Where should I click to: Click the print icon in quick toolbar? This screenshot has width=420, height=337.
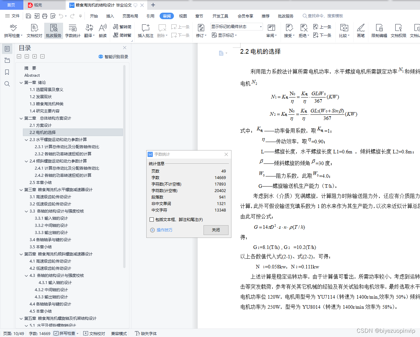click(45, 16)
